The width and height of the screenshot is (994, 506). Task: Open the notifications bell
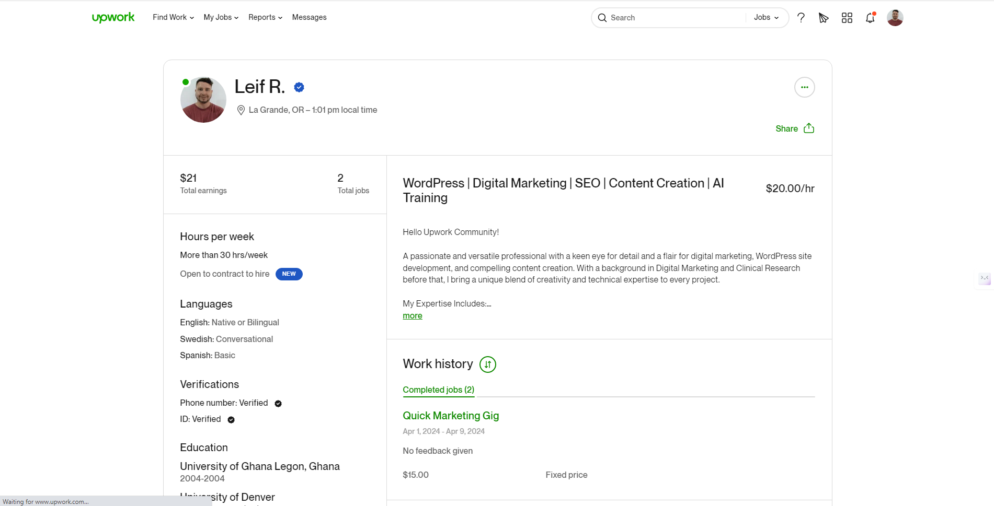[x=870, y=18]
